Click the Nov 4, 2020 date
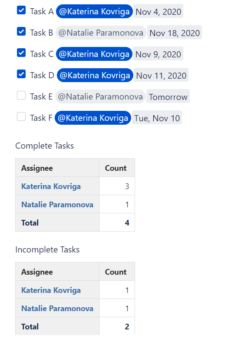 [158, 12]
